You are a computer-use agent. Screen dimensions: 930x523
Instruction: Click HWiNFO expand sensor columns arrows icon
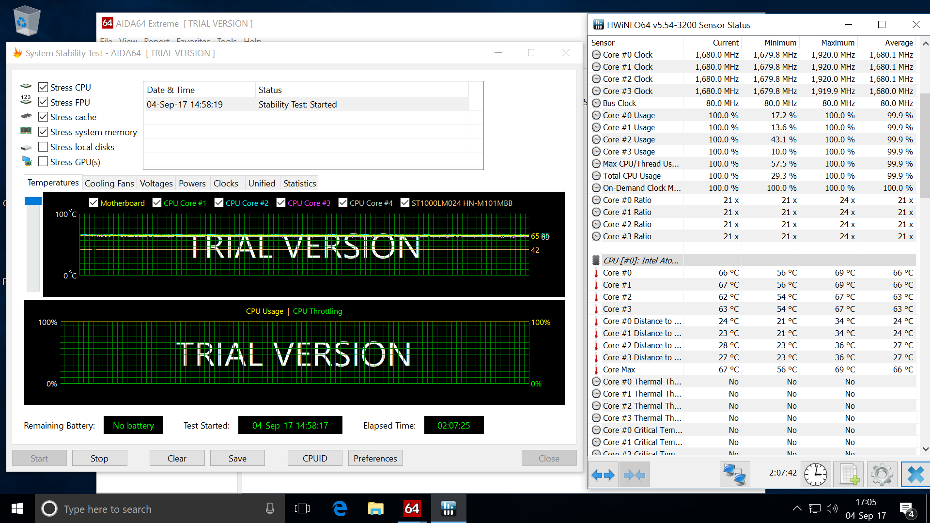tap(603, 475)
